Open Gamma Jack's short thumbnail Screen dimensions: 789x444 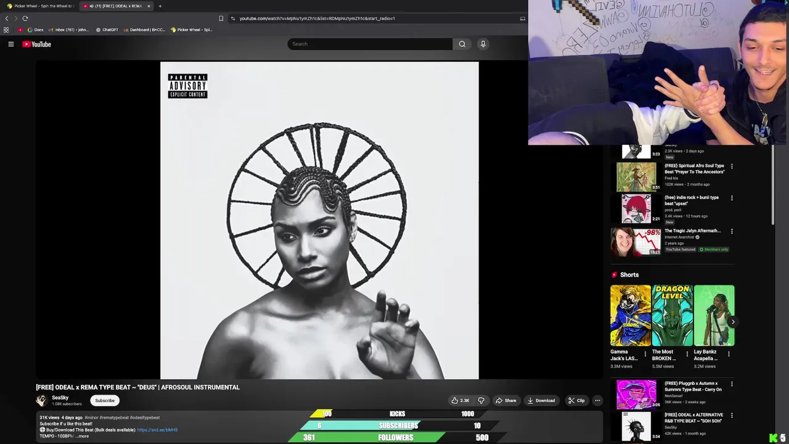[631, 315]
